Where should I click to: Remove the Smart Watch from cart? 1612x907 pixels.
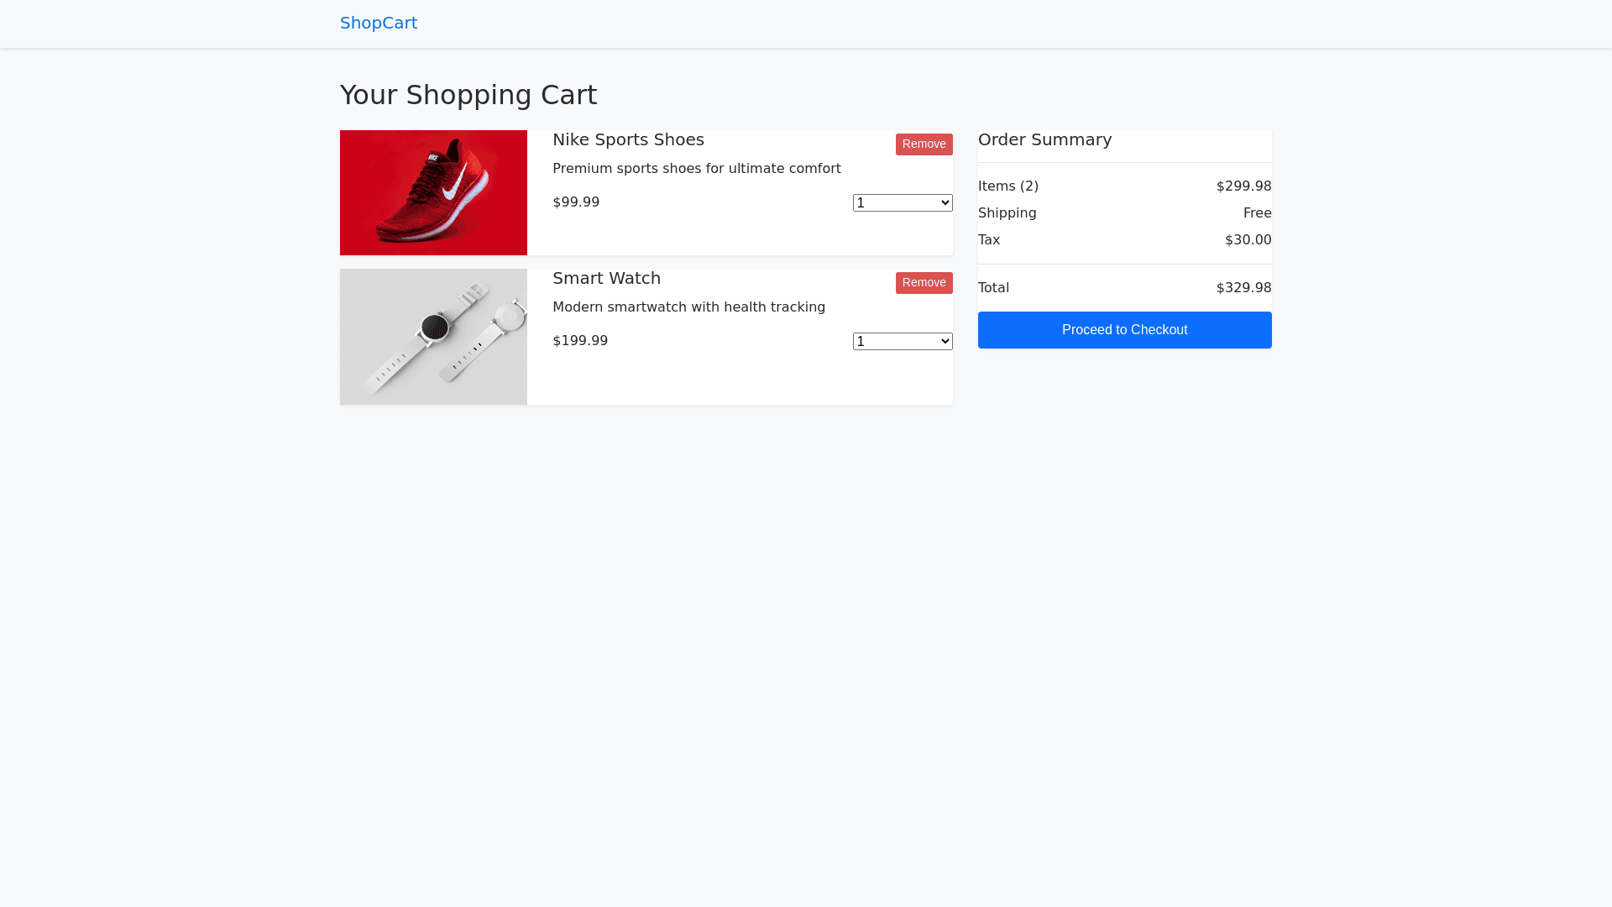924,283
